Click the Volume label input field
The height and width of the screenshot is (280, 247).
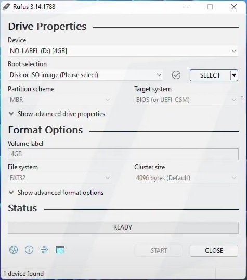tap(123, 154)
